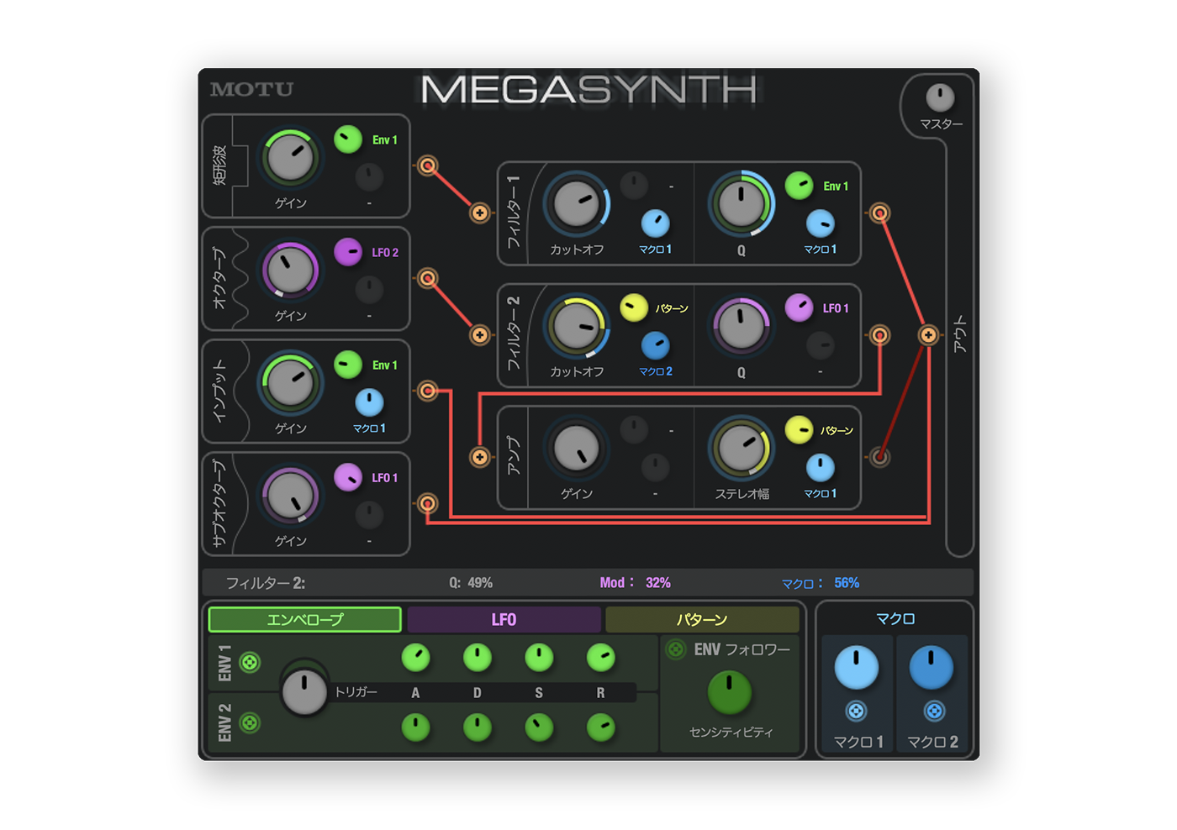Turn the 矩形波 ゲイン knob

tap(290, 159)
